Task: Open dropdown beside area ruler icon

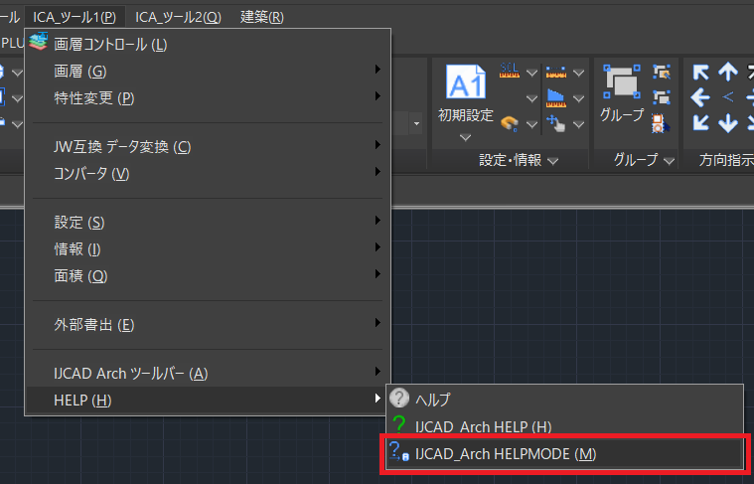Action: (579, 99)
